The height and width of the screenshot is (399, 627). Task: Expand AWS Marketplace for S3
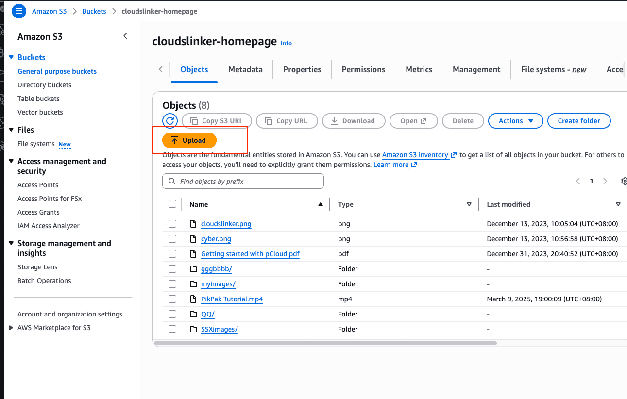pos(11,327)
